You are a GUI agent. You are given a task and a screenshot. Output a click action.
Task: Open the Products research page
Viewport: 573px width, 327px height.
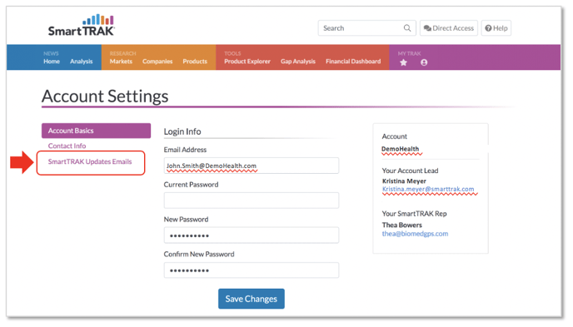click(x=195, y=62)
